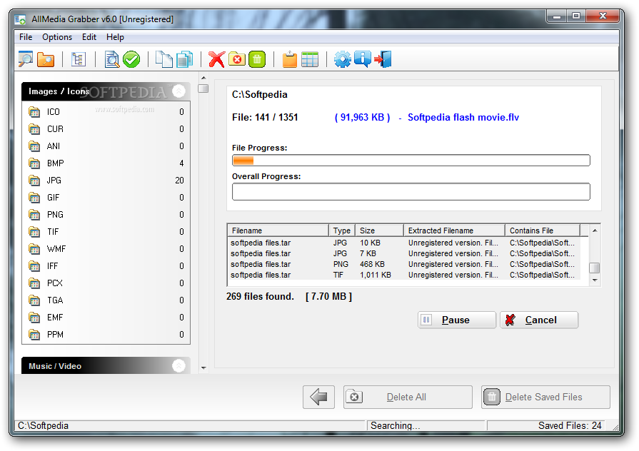Sort by the Filename column header
The height and width of the screenshot is (451, 639).
click(x=278, y=230)
